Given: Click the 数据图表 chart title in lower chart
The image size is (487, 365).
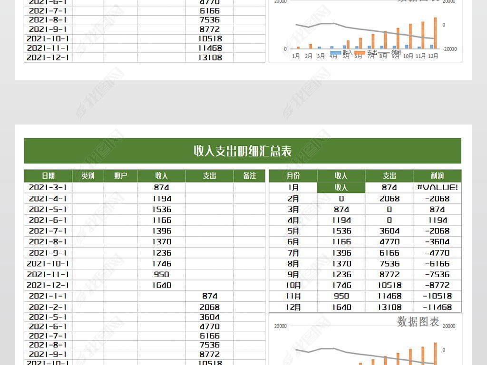Looking at the screenshot, I should pyautogui.click(x=418, y=321).
